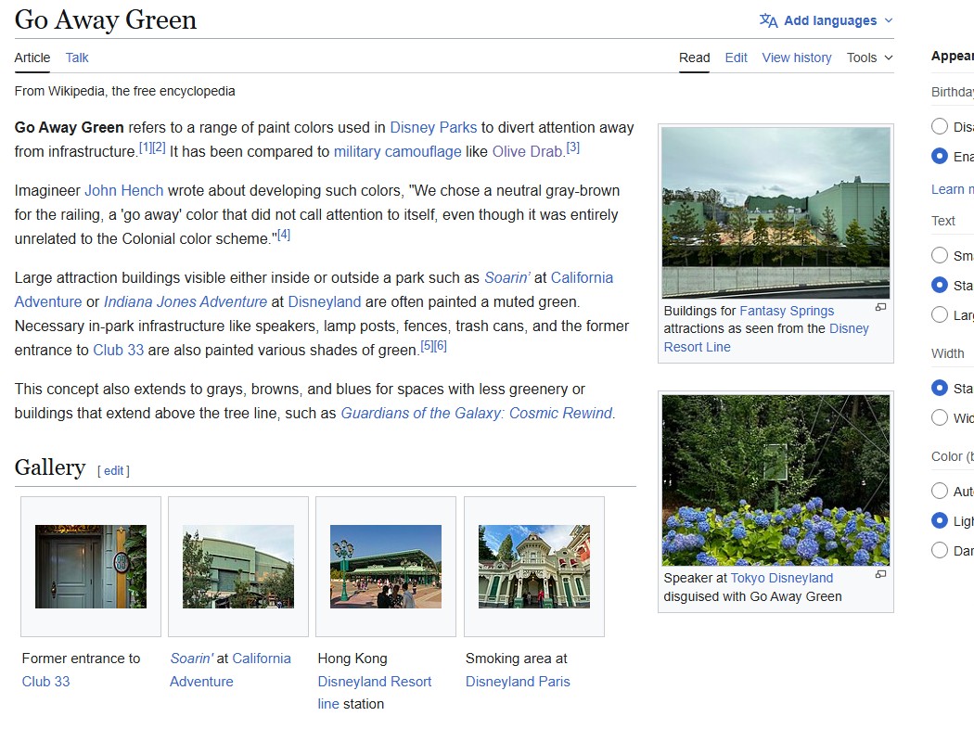Viewport: 974px width, 729px height.
Task: Open the Olive Drab link
Action: (527, 151)
